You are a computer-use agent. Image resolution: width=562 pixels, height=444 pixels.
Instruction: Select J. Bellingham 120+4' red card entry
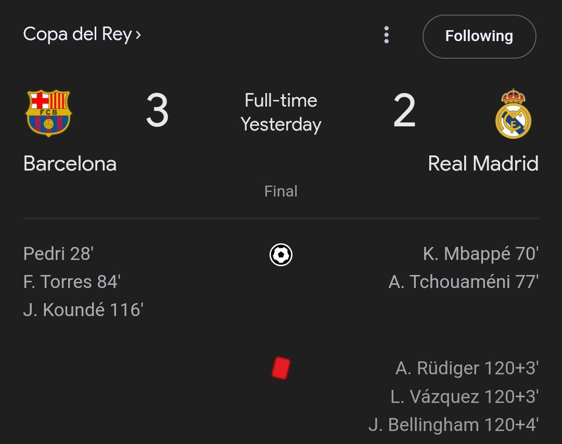click(x=453, y=425)
